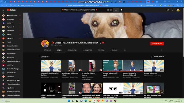Open the Apology Message To Everyone title
Image resolution: width=184 pixels, height=103 pixels.
(x=129, y=74)
